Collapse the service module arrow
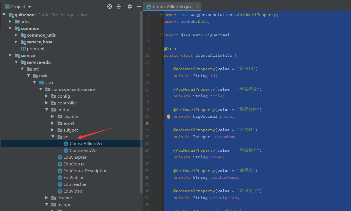This screenshot has height=211, width=351. [10, 55]
